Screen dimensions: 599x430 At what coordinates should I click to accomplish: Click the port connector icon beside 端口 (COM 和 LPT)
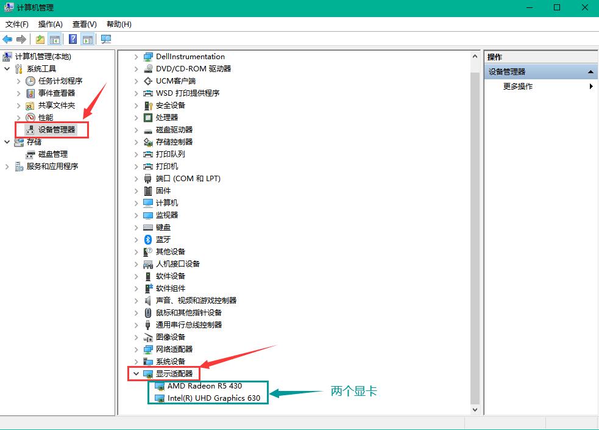(x=148, y=179)
